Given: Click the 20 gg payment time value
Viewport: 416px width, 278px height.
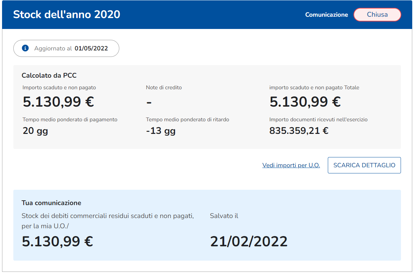Looking at the screenshot, I should [x=35, y=130].
